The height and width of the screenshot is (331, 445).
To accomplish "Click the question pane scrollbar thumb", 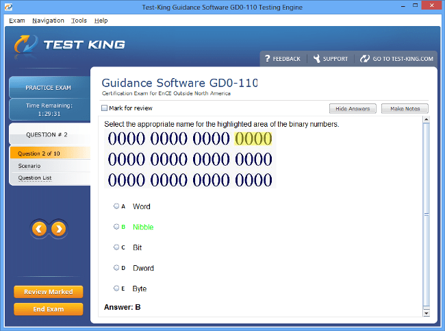I will [x=426, y=214].
